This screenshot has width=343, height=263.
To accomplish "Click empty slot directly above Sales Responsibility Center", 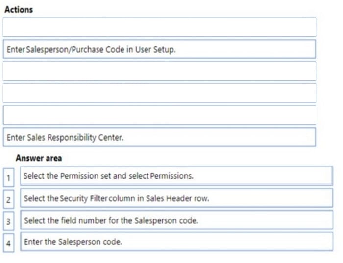I will point(159,115).
